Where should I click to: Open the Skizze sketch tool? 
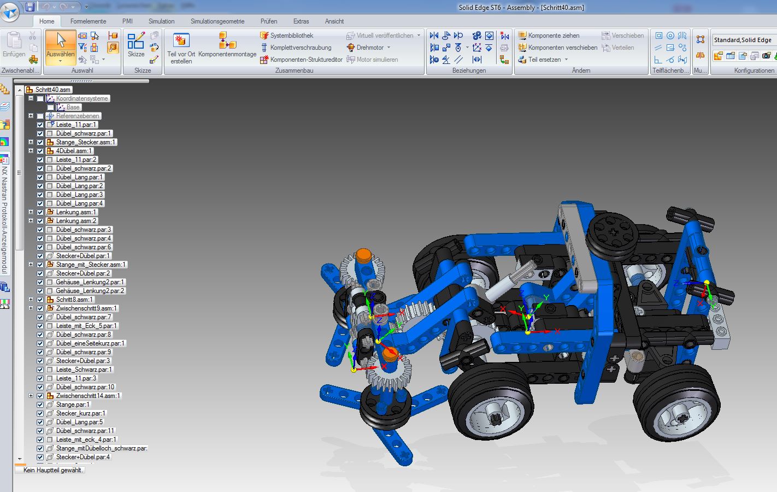click(x=136, y=44)
